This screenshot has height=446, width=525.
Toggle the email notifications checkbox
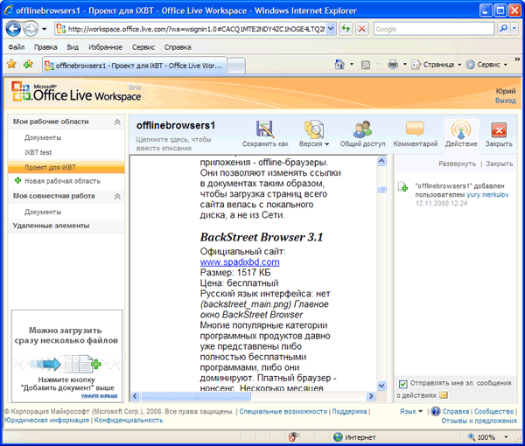coord(403,384)
